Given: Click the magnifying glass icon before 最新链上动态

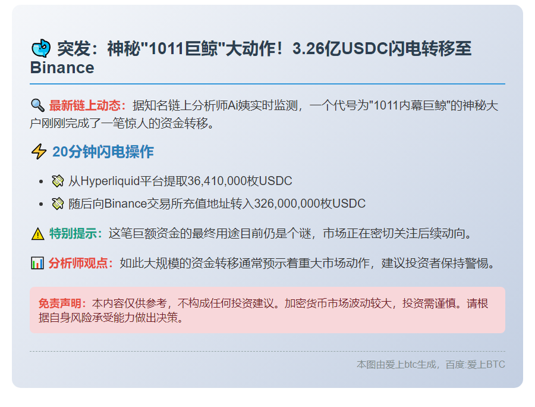Looking at the screenshot, I should (x=37, y=106).
